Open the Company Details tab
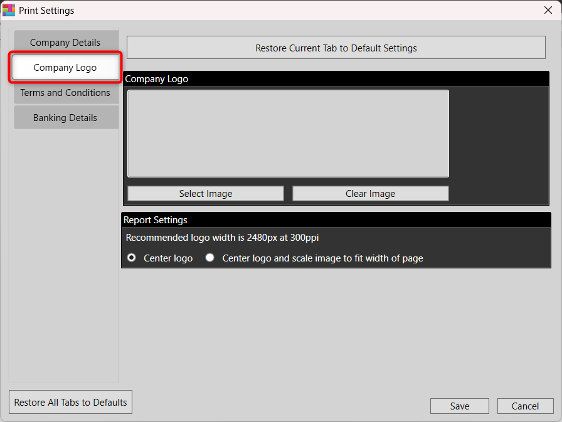The width and height of the screenshot is (562, 422). [x=66, y=42]
